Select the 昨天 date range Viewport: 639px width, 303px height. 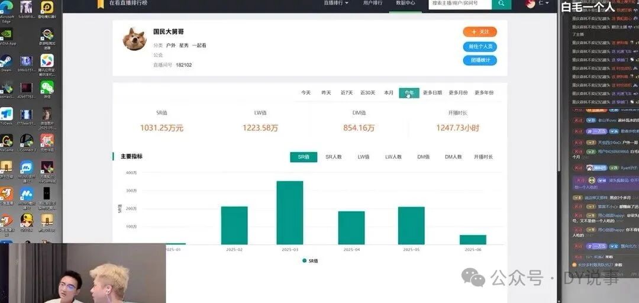pyautogui.click(x=326, y=92)
